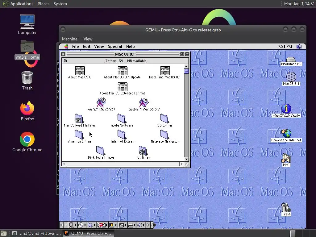Select the Install Mac OS 8.1 installer
This screenshot has height=237, width=316.
pyautogui.click(x=101, y=104)
